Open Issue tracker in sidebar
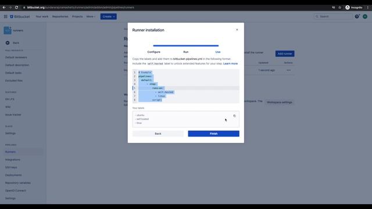Viewport: 372px width, 209px height. point(13,115)
